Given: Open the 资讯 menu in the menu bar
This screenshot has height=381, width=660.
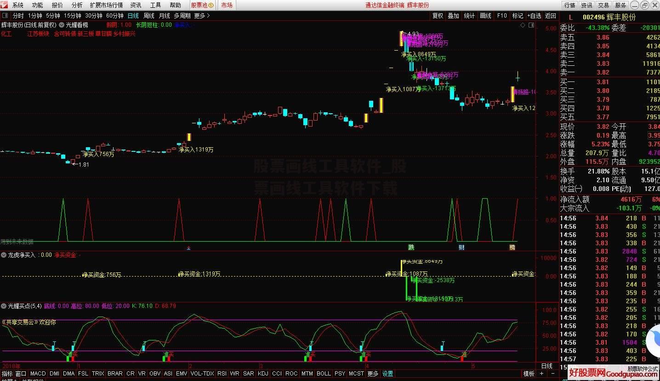Looking at the screenshot, I should click(x=136, y=5).
